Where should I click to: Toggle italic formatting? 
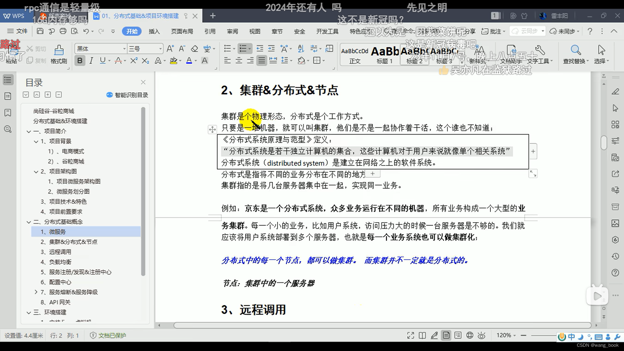coord(91,60)
